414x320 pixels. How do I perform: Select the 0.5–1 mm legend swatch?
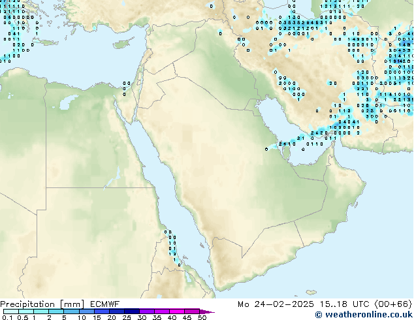[x=26, y=312]
